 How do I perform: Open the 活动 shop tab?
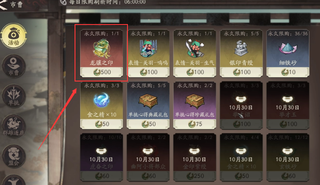click(14, 36)
